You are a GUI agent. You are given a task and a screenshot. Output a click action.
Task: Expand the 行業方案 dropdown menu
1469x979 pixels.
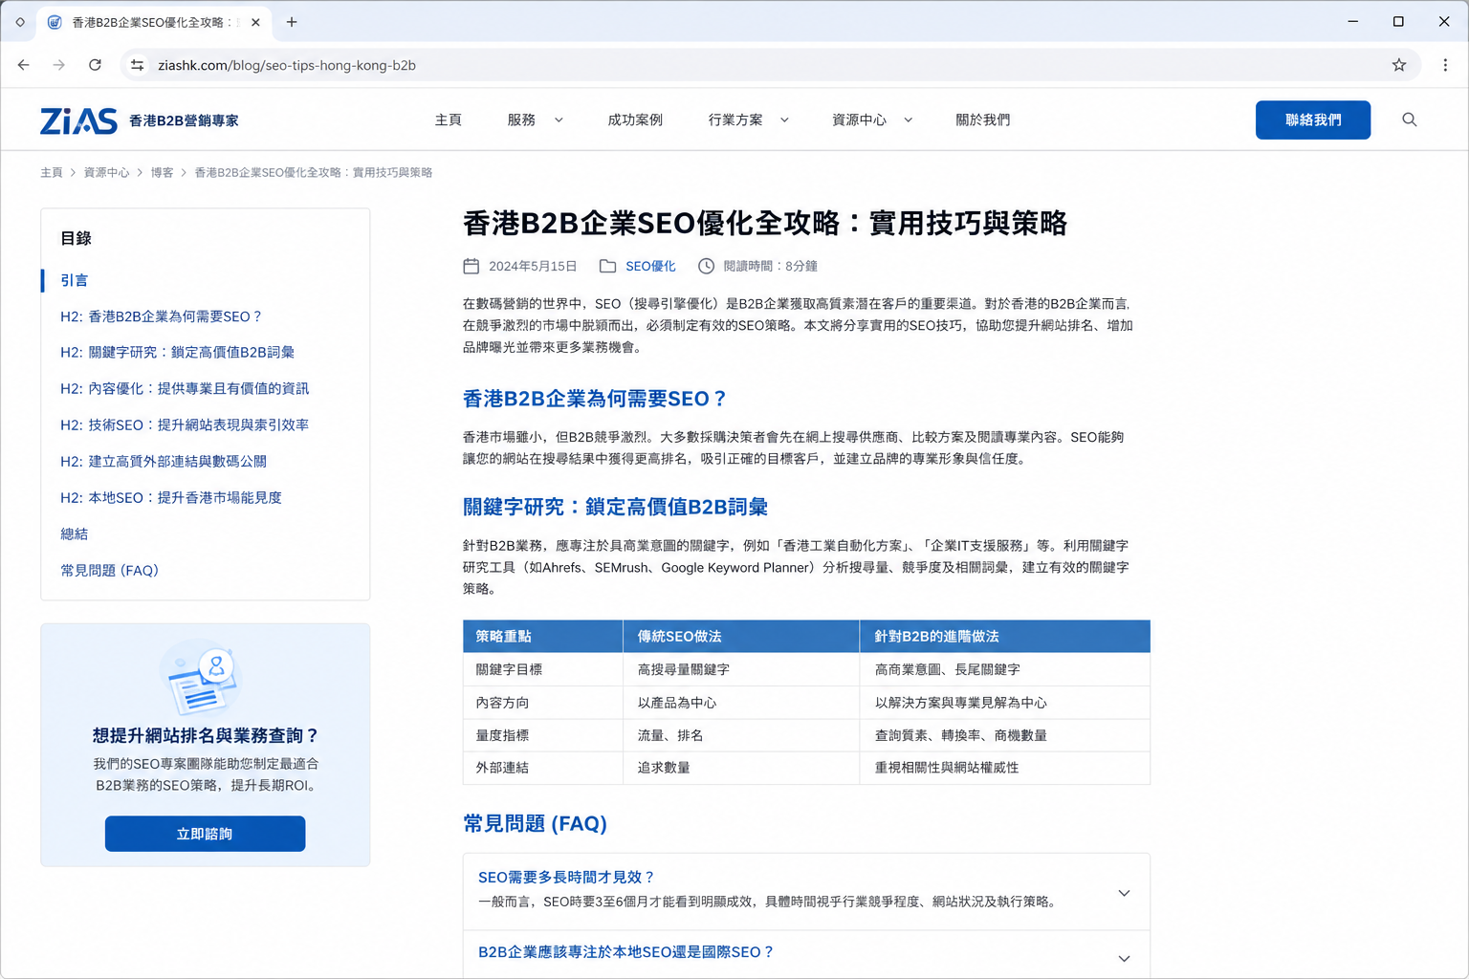click(x=784, y=120)
